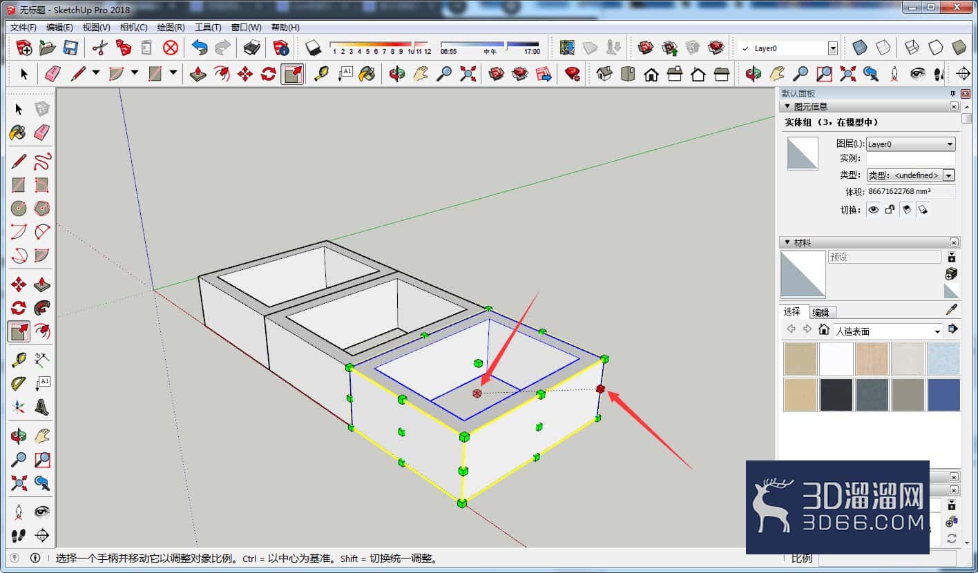The height and width of the screenshot is (573, 978).
Task: Select the Freehand tool in the left toolbar
Action: pyautogui.click(x=42, y=162)
